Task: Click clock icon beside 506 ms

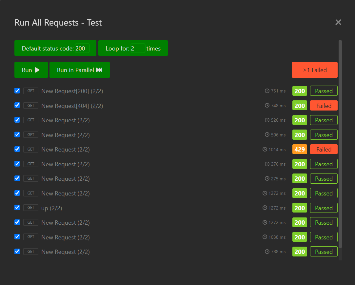Action: pos(267,134)
